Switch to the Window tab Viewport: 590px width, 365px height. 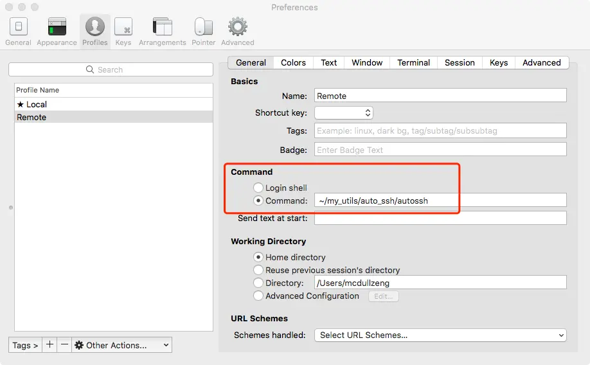click(x=367, y=63)
